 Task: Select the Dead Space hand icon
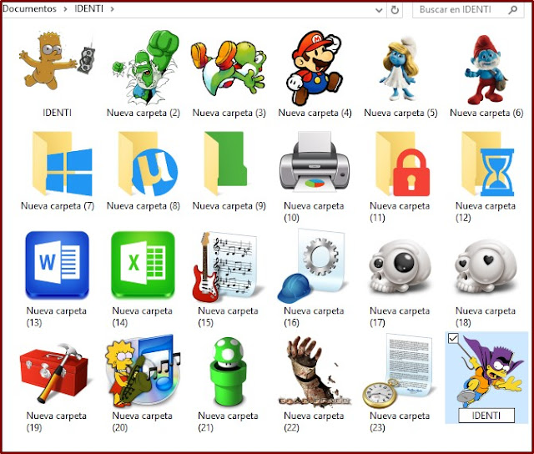point(314,371)
